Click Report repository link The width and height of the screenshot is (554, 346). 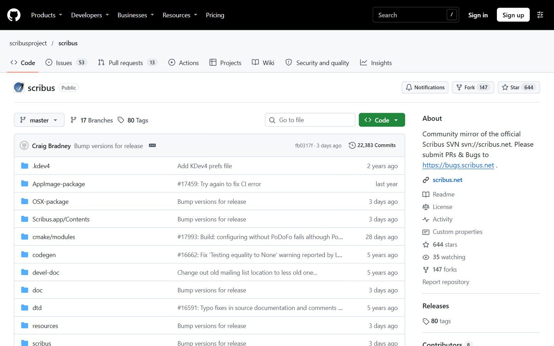click(x=446, y=282)
